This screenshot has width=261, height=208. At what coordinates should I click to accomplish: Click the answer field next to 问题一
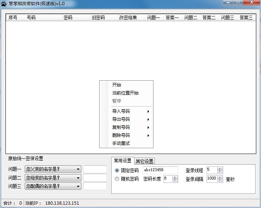coord(95,169)
